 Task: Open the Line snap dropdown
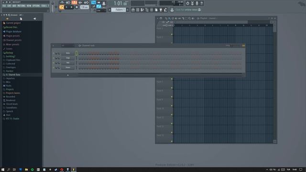tap(101, 11)
